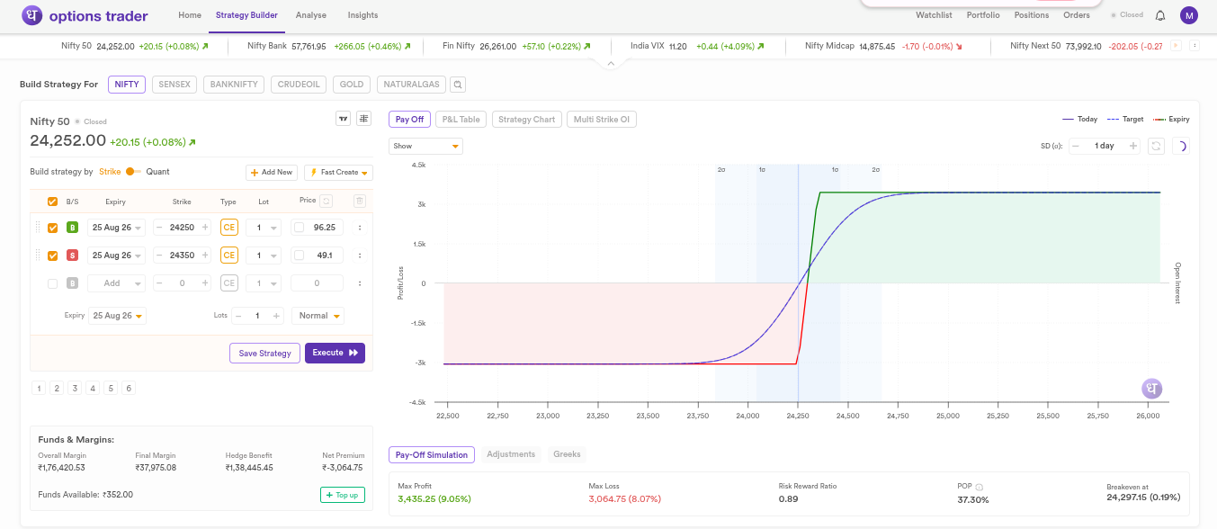Screen dimensions: 1217x529
Task: Open the bottom Expiry 25 Aug 26 dropdown
Action: [x=117, y=316]
